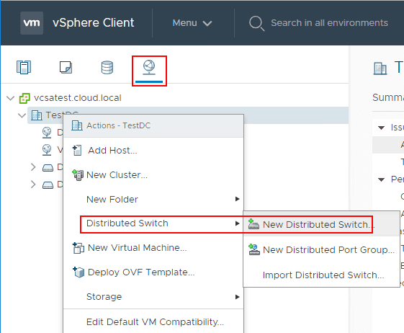This screenshot has height=333, width=404.
Task: Choose Distributed Switch menu entry
Action: (x=153, y=223)
